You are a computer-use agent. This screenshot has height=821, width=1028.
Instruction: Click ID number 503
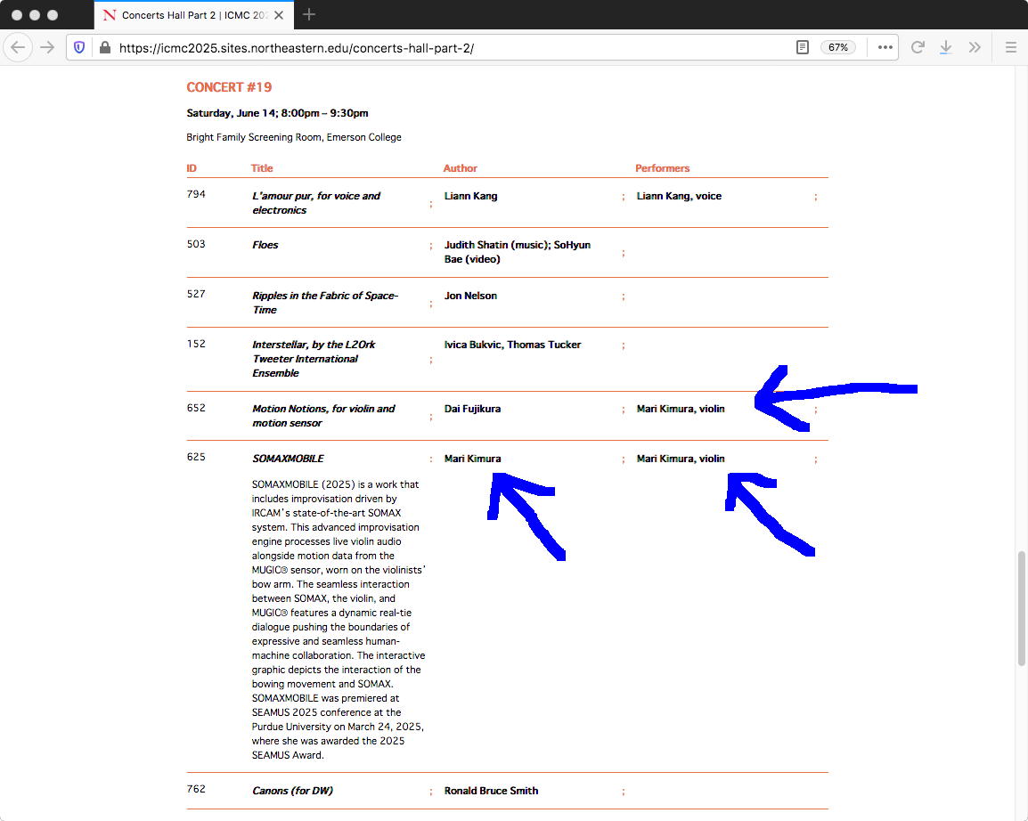tap(196, 244)
